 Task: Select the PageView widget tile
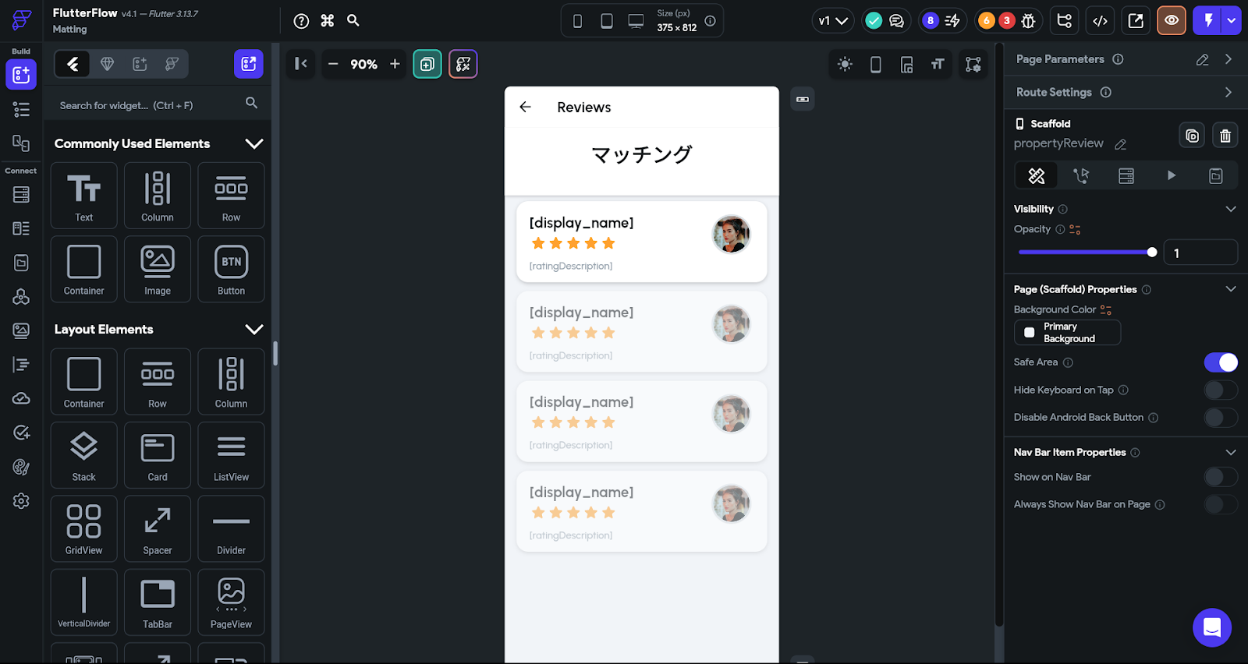coord(231,602)
